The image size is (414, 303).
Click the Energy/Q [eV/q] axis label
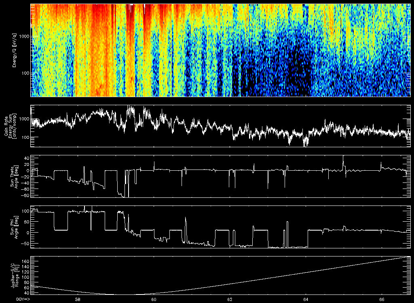pyautogui.click(x=15, y=51)
